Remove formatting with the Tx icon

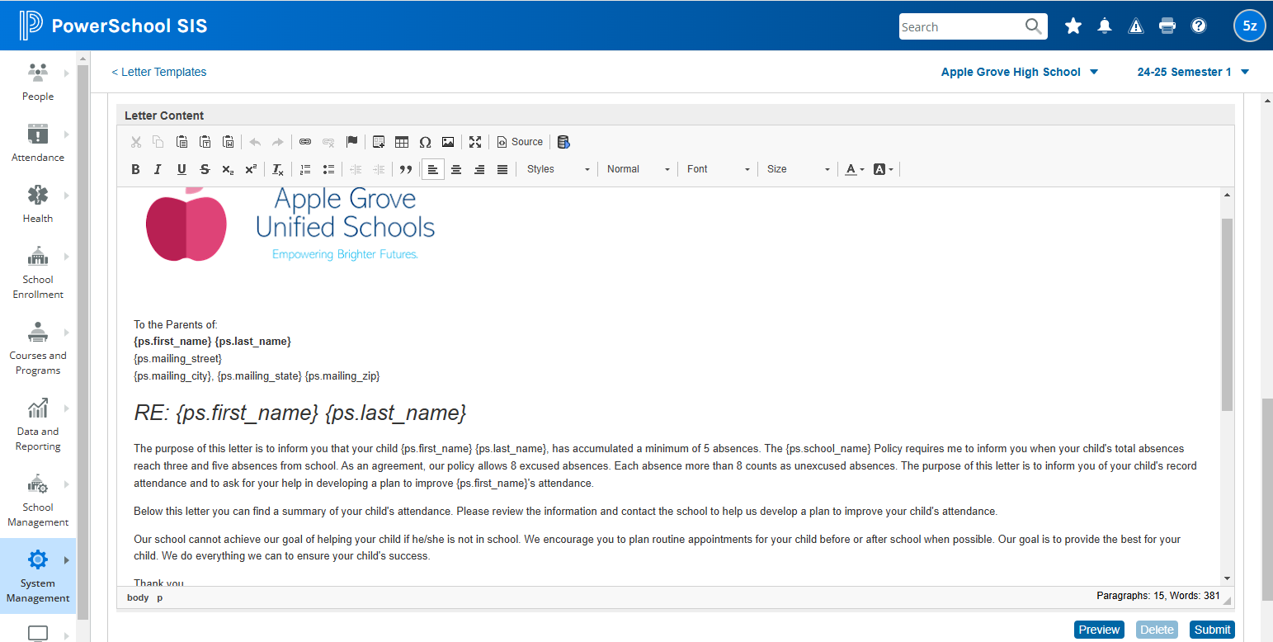coord(278,169)
